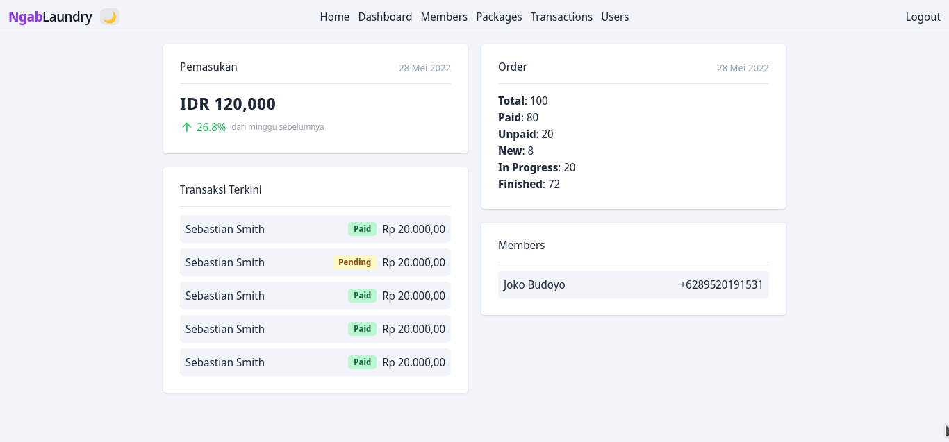Open the Members page from the navbar
Screen dimensions: 949x442
[x=444, y=17]
